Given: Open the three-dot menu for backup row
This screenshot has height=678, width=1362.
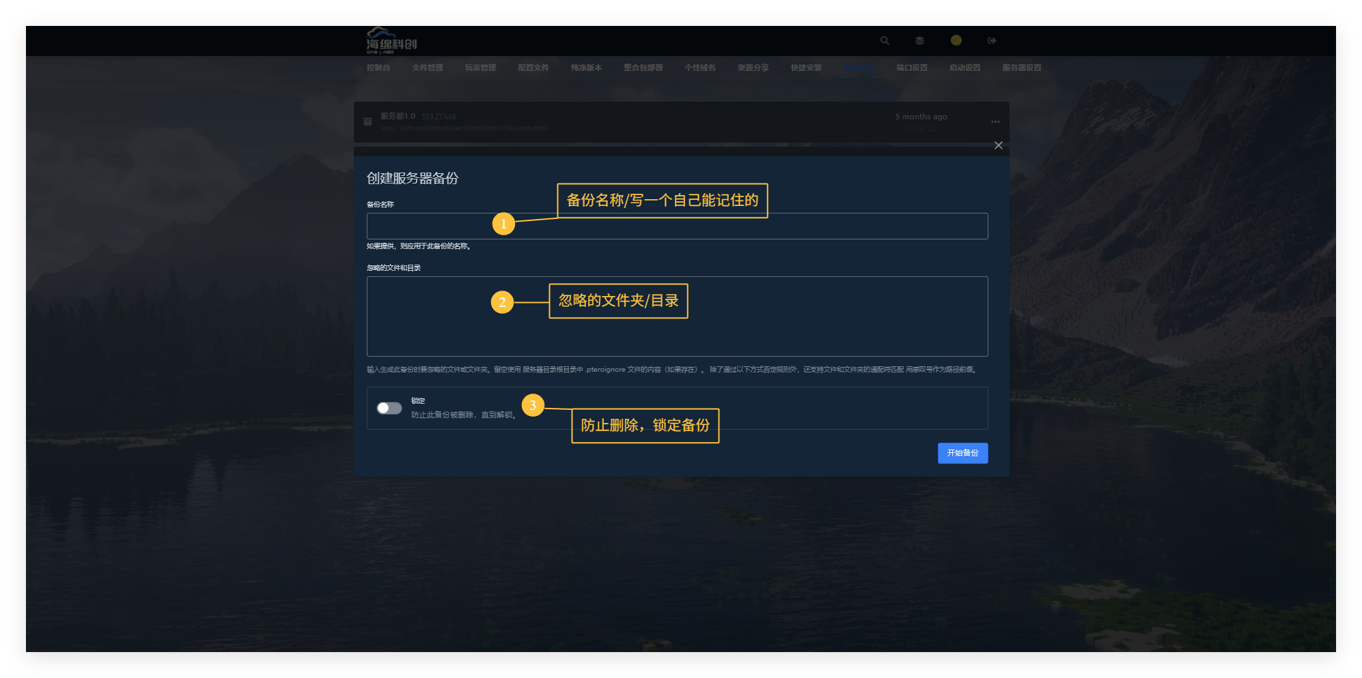Looking at the screenshot, I should point(995,122).
